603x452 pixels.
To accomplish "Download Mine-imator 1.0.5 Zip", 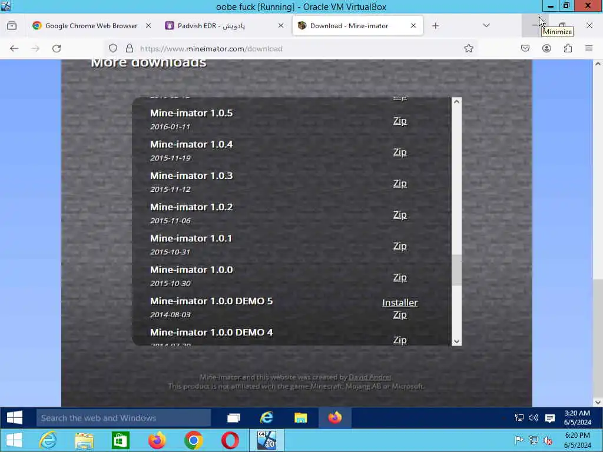I will (400, 121).
